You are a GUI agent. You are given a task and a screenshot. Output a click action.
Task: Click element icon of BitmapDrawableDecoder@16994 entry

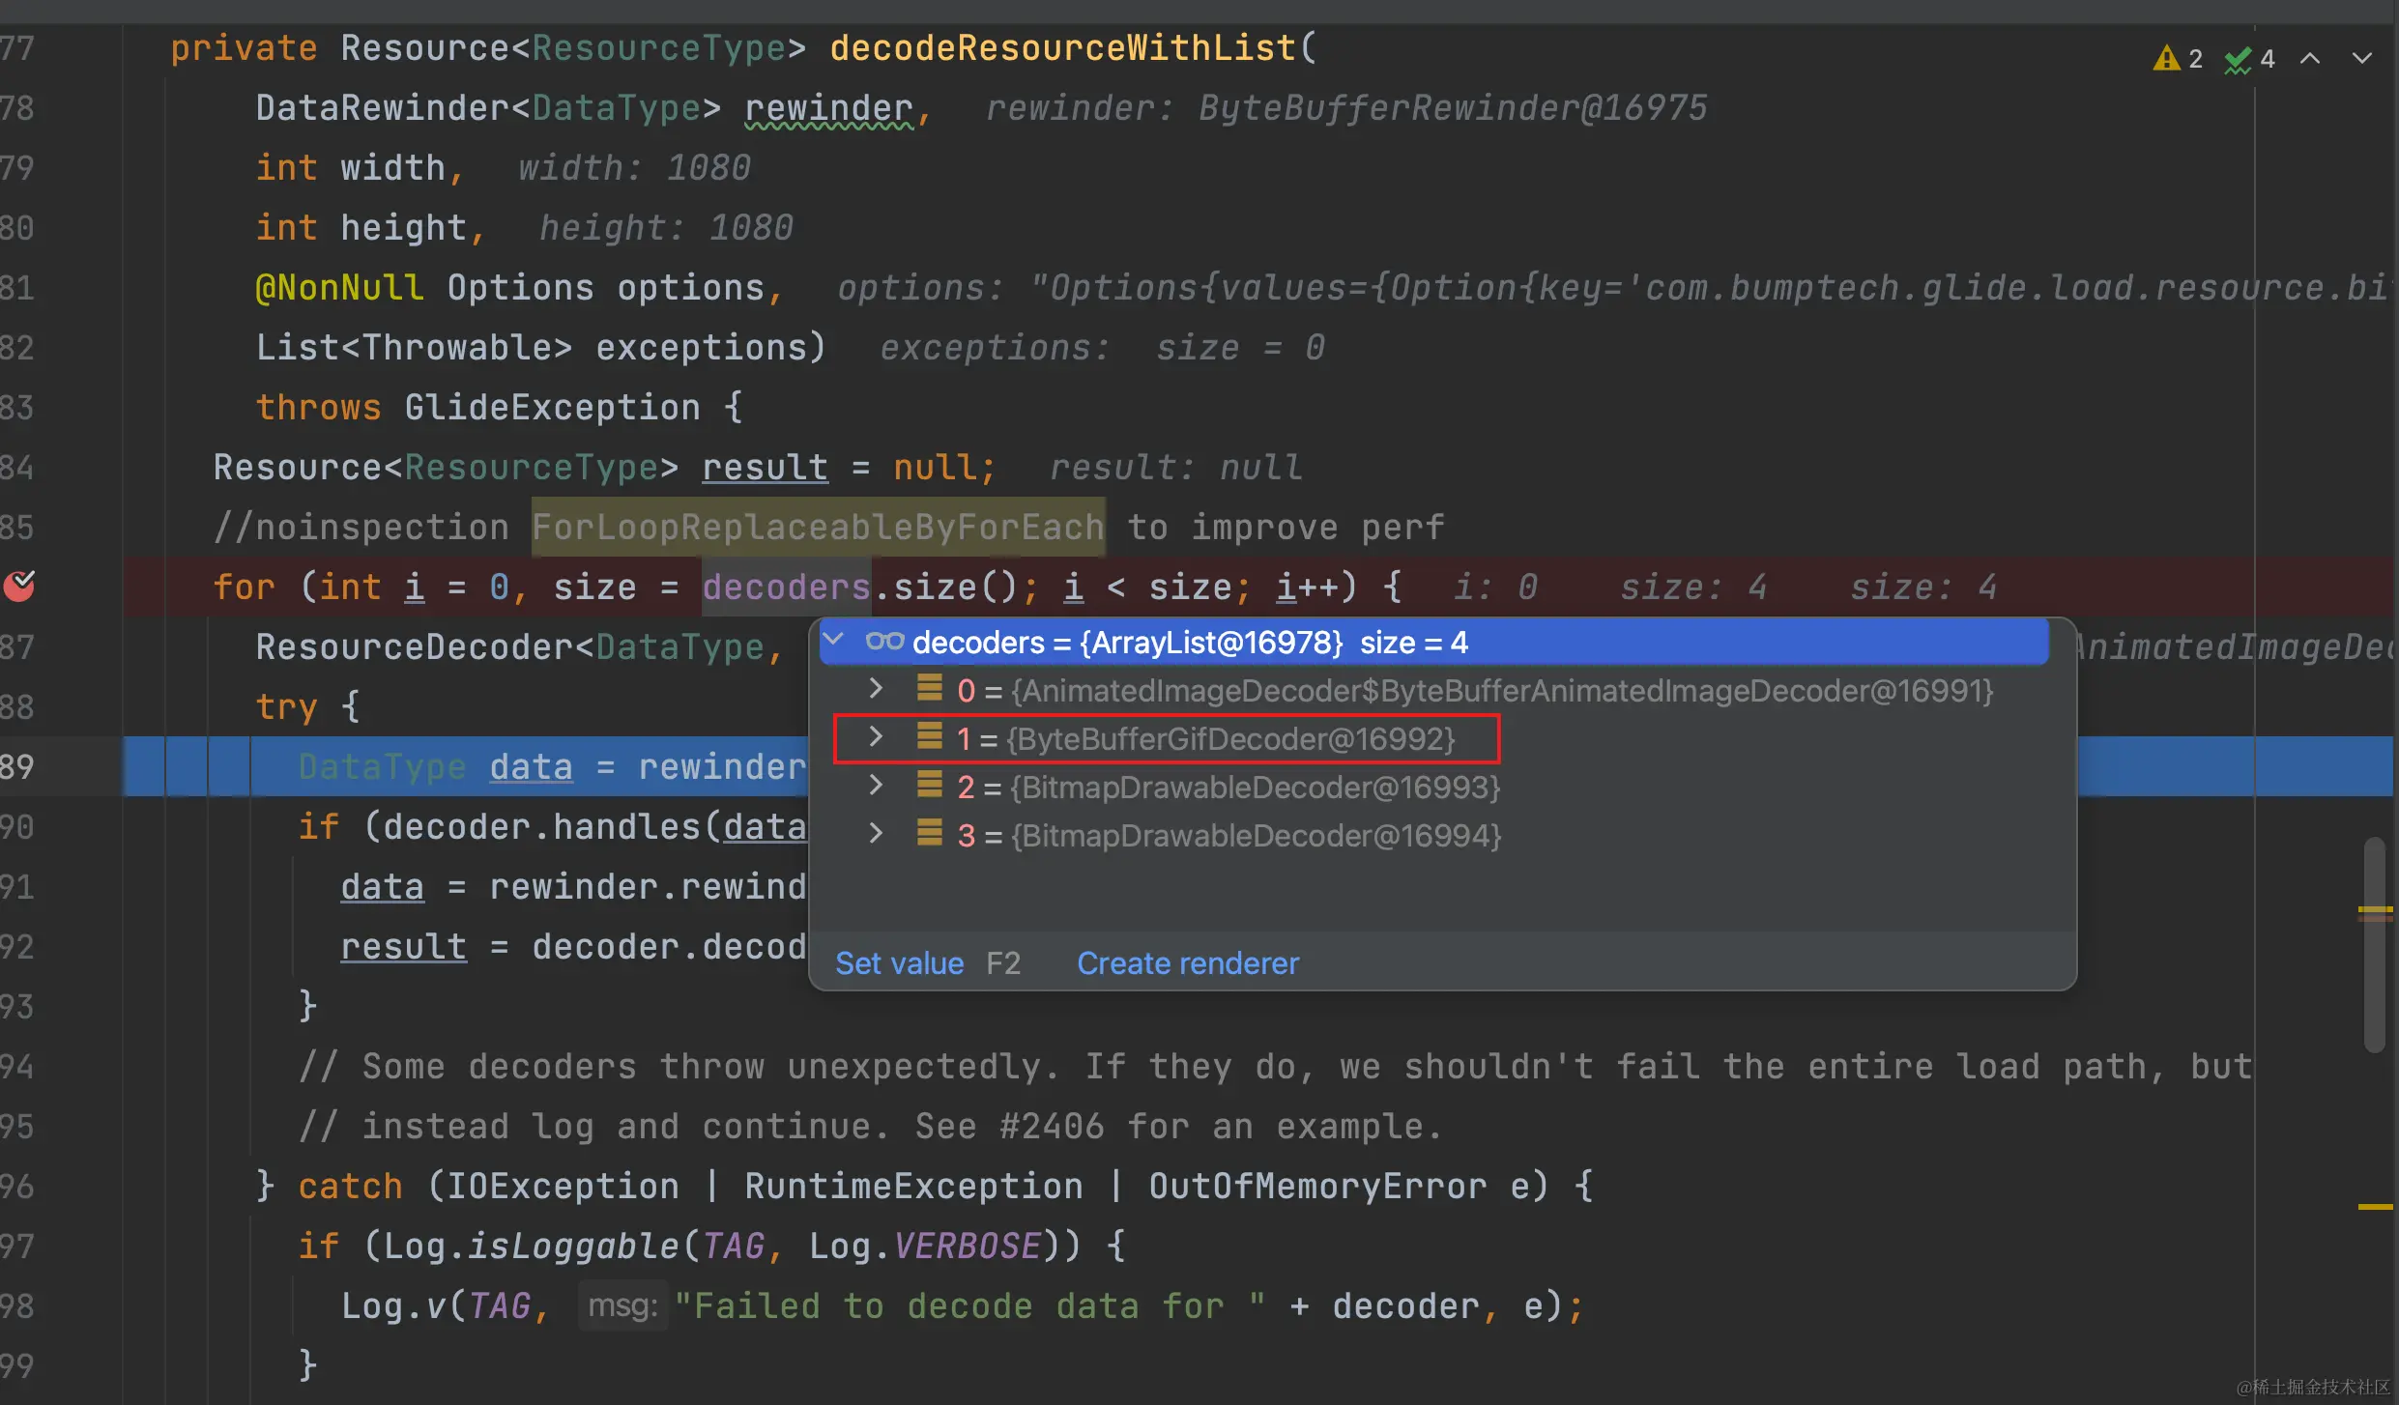click(930, 833)
